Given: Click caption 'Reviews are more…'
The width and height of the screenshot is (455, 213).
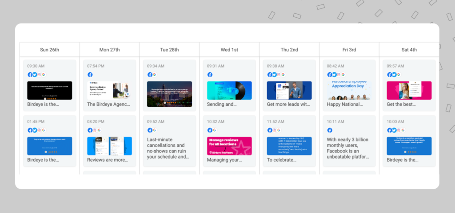Looking at the screenshot, I should (x=108, y=160).
